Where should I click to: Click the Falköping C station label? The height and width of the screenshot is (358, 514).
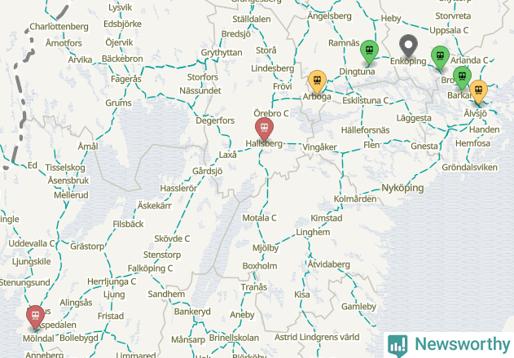pyautogui.click(x=150, y=268)
